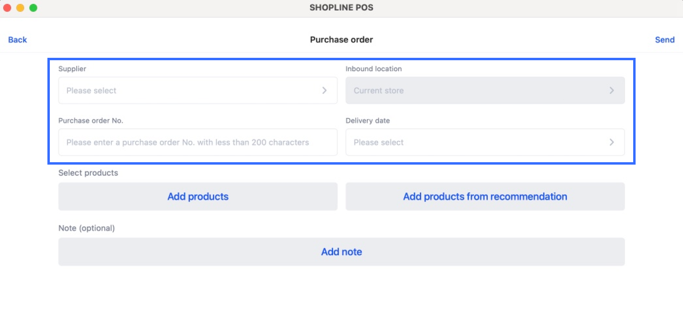Minimize the window with yellow button

click(20, 8)
